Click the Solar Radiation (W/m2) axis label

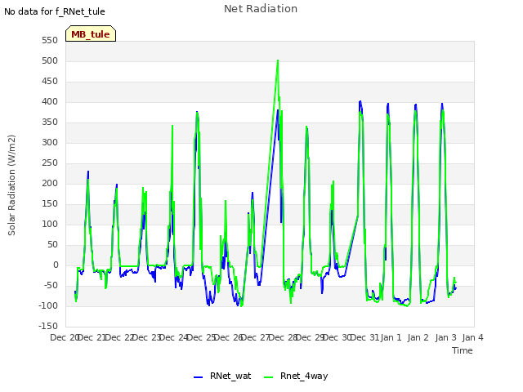[x=11, y=185]
